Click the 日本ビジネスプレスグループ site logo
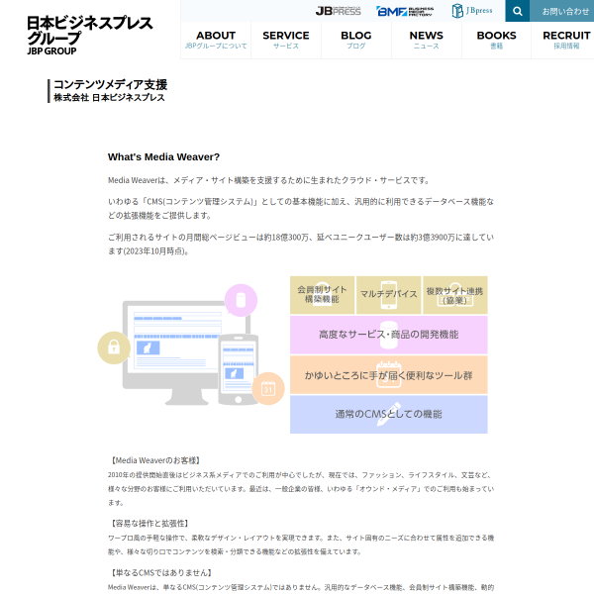 [90, 35]
